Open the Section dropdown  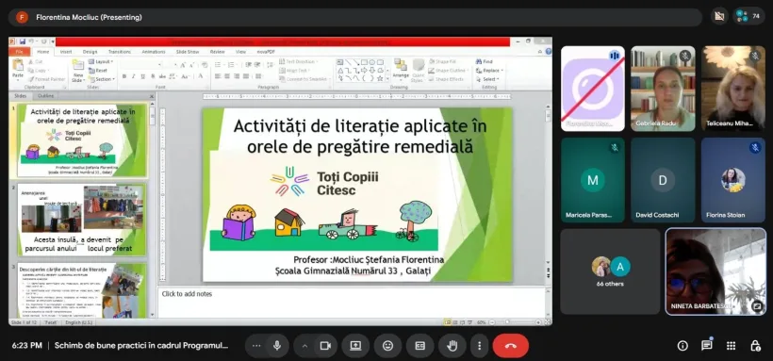pos(102,79)
